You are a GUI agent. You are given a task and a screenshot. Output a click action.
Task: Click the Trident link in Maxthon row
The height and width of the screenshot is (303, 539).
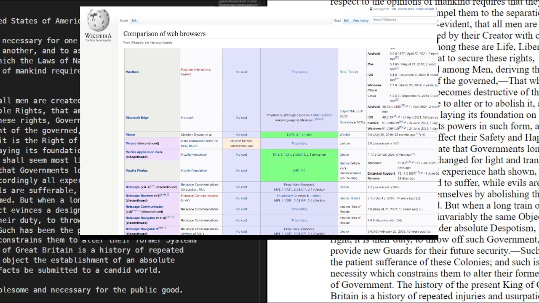click(x=353, y=72)
